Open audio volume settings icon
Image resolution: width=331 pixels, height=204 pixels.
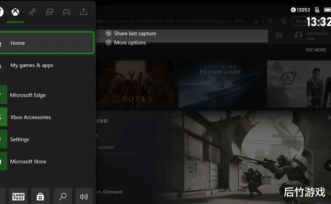coord(84,196)
